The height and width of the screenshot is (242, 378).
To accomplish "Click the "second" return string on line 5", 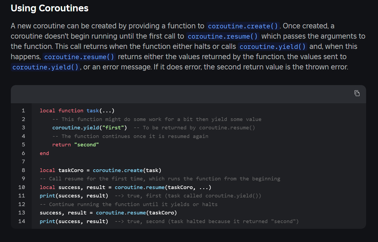I will click(87, 144).
